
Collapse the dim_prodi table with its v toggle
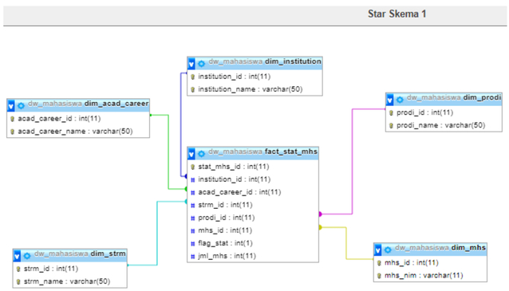click(x=390, y=100)
